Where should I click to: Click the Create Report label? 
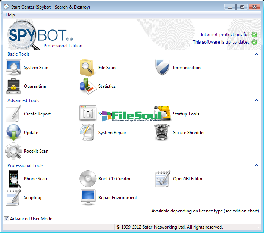(x=37, y=114)
